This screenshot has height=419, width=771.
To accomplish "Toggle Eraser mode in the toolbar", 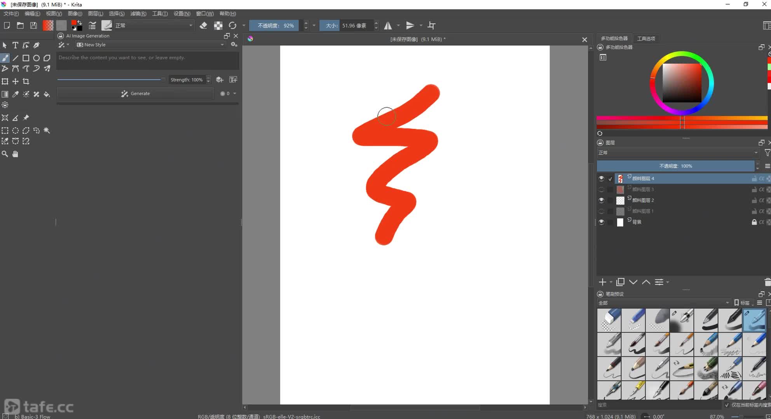I will coord(203,26).
